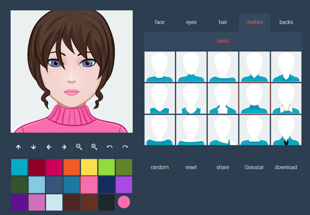Image resolution: width=310 pixels, height=215 pixels.
Task: Undo the last change
Action: pos(110,147)
